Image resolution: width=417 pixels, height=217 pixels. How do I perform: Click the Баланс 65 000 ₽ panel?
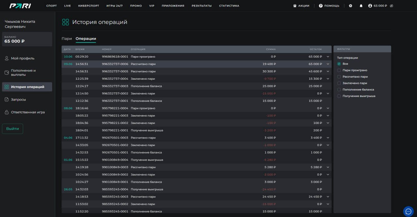[x=27, y=39]
